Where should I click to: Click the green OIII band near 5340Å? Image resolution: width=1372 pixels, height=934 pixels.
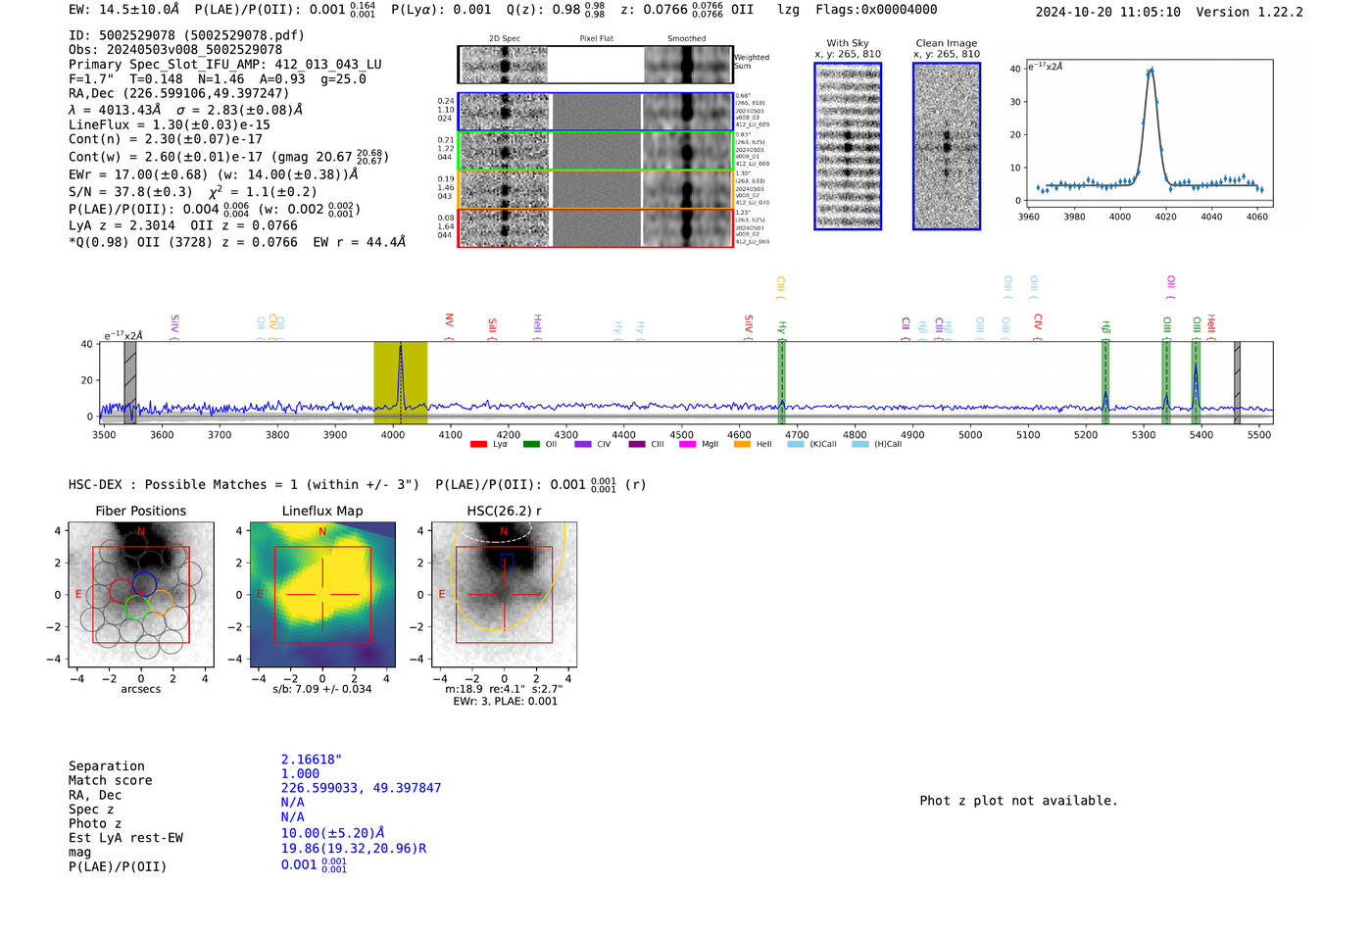click(1166, 382)
